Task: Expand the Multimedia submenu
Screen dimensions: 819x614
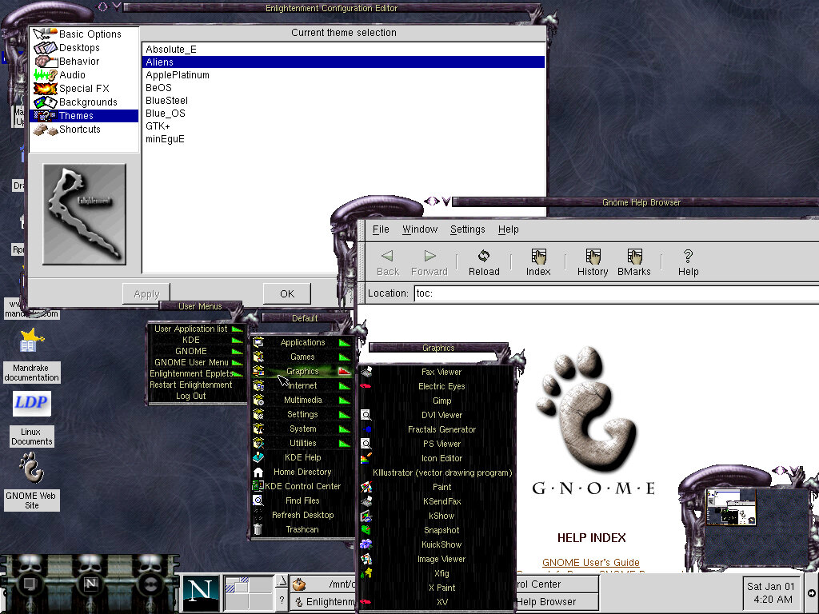Action: coord(302,400)
